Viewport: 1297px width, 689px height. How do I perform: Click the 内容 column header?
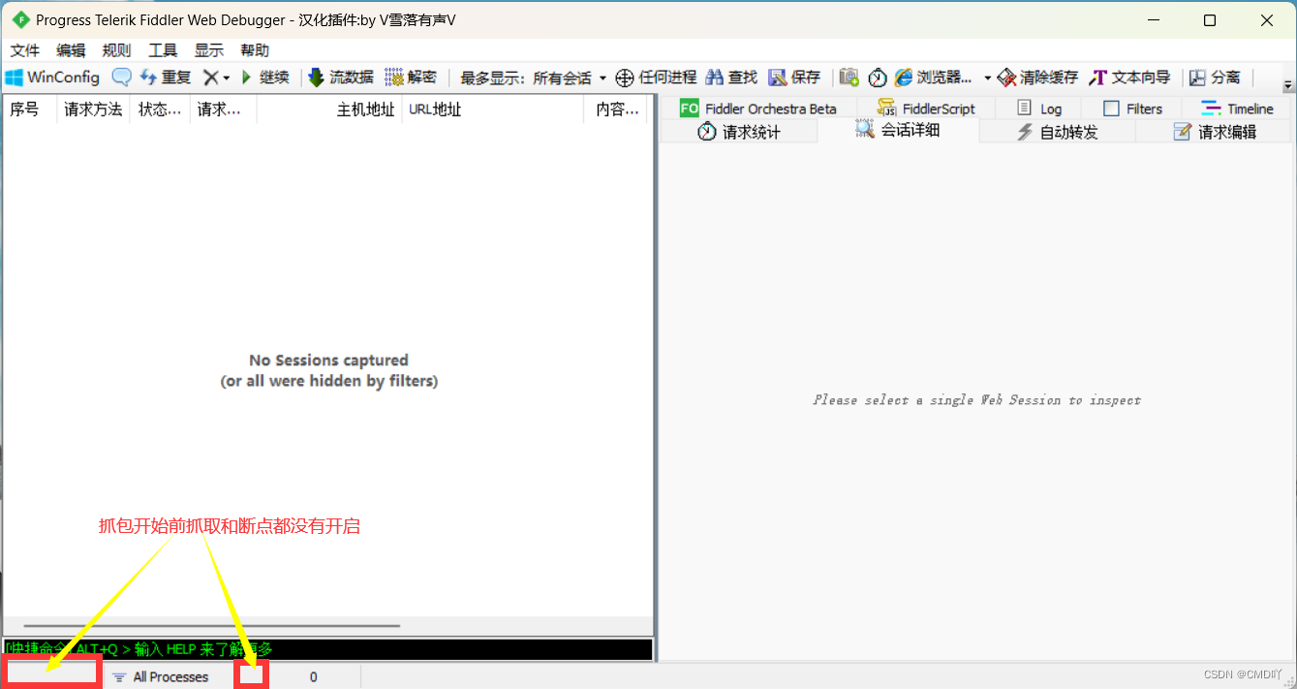(x=616, y=110)
